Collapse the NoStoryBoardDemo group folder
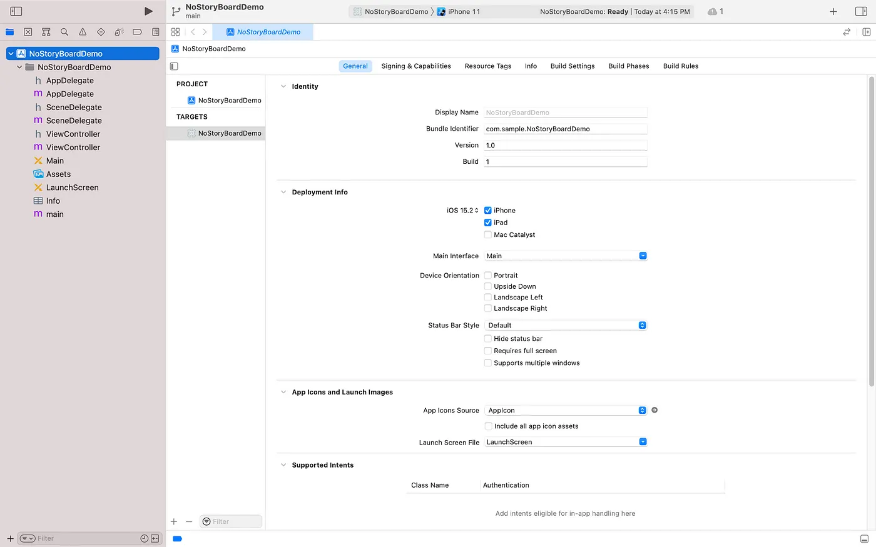The height and width of the screenshot is (547, 876). (x=19, y=67)
